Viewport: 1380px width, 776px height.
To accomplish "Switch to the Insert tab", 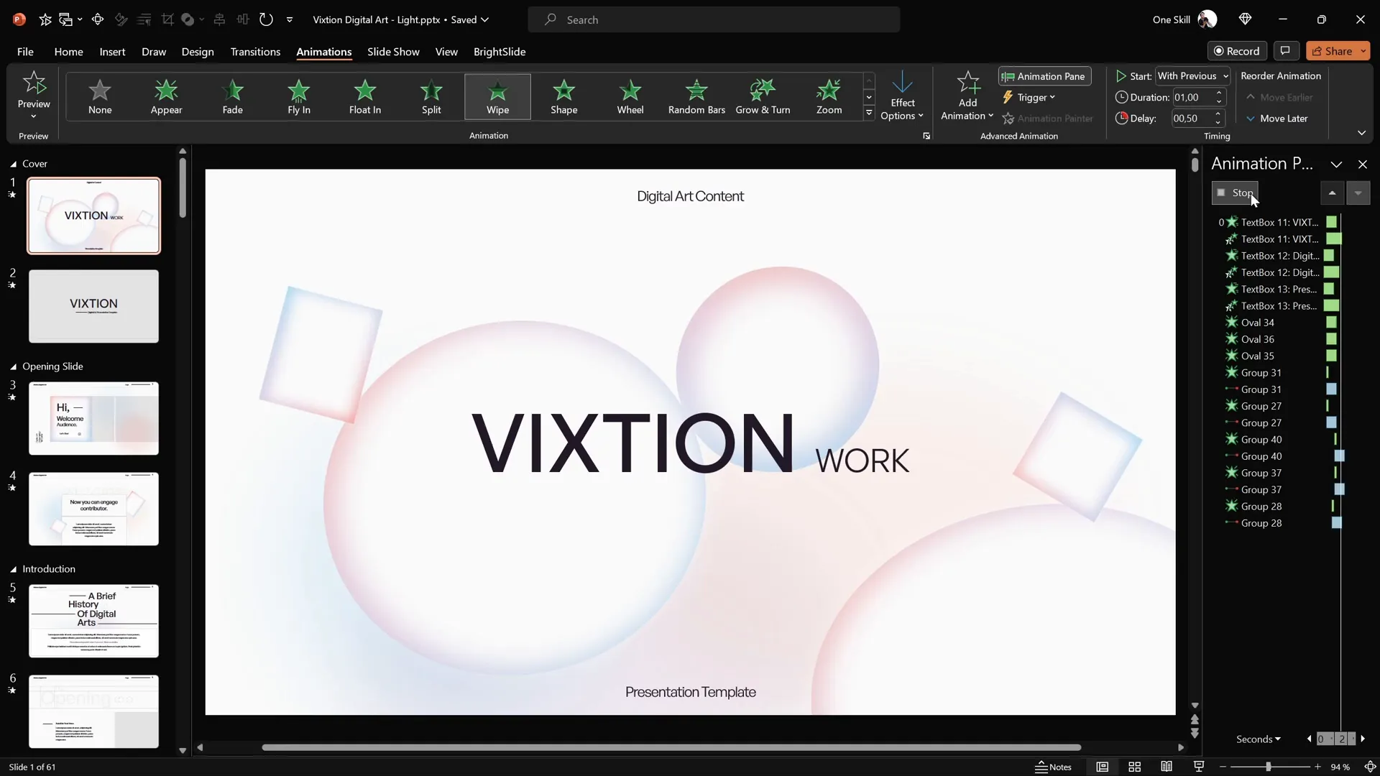I will tap(112, 52).
